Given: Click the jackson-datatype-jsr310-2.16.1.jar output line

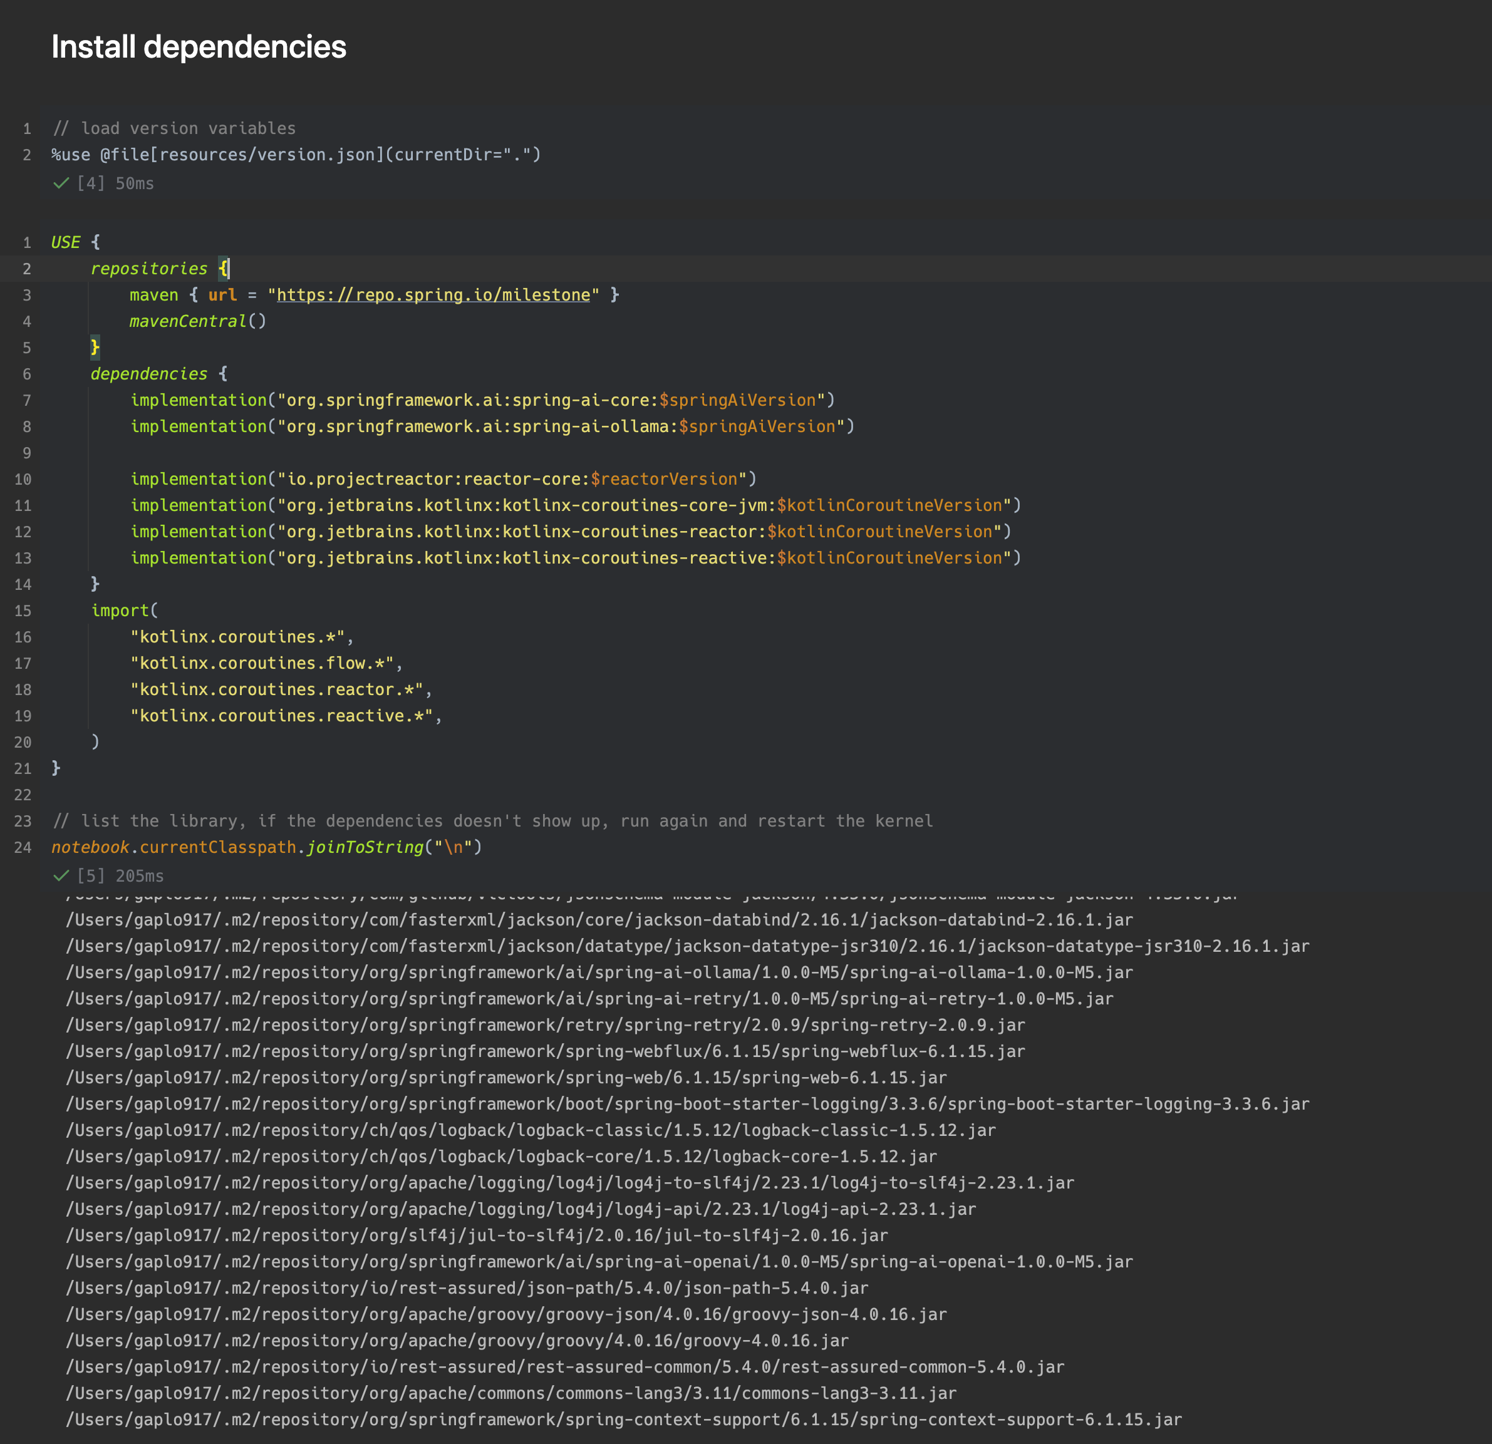Looking at the screenshot, I should (687, 946).
